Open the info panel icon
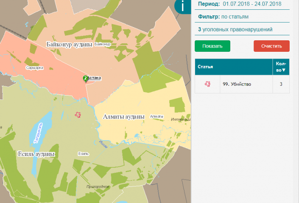 click(x=183, y=6)
